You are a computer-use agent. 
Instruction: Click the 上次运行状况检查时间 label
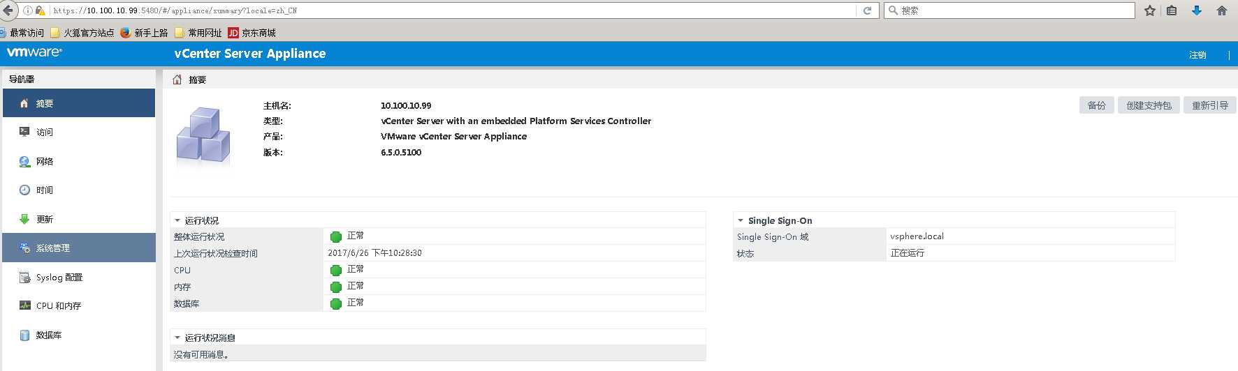click(x=216, y=253)
